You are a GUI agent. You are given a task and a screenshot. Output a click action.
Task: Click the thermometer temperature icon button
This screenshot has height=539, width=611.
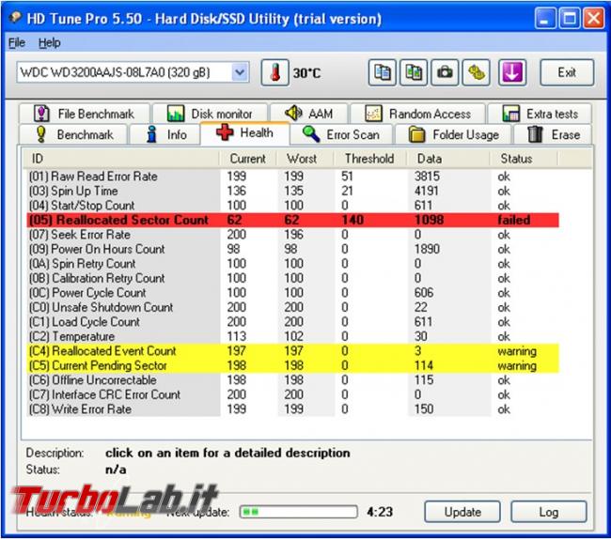pos(274,72)
